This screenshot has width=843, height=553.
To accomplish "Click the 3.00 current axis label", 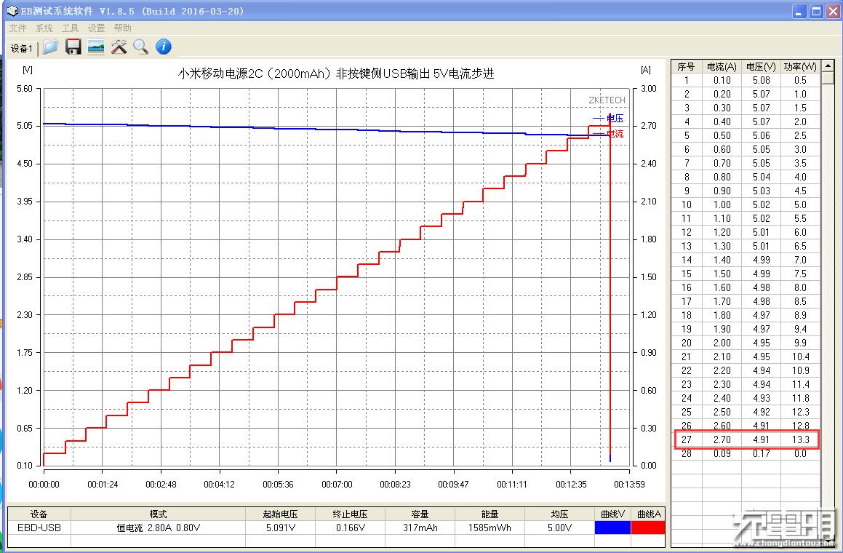I will [648, 88].
